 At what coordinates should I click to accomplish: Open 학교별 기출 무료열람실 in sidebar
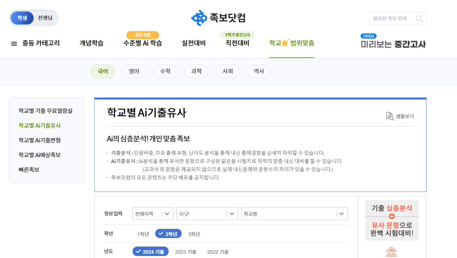pyautogui.click(x=46, y=111)
